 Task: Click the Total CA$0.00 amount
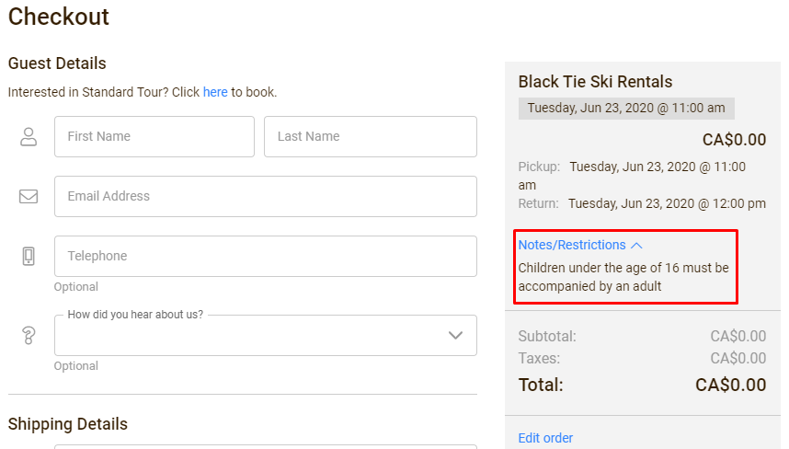731,386
